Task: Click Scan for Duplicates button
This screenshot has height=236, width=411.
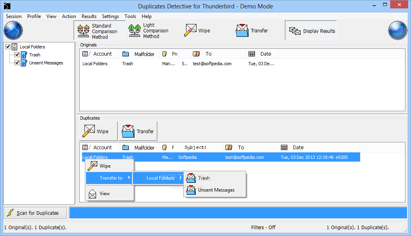Action: tap(35, 213)
